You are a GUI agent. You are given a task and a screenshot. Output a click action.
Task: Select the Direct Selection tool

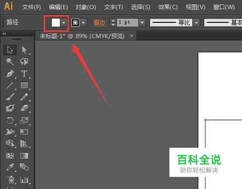(24, 49)
